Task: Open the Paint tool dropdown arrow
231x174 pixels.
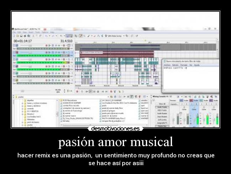Action: click(92, 36)
